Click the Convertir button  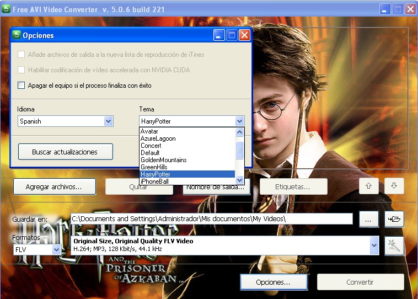click(x=360, y=282)
